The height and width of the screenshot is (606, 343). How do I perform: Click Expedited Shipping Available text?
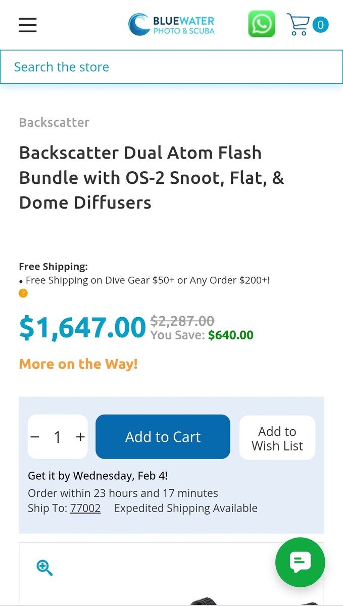point(185,508)
